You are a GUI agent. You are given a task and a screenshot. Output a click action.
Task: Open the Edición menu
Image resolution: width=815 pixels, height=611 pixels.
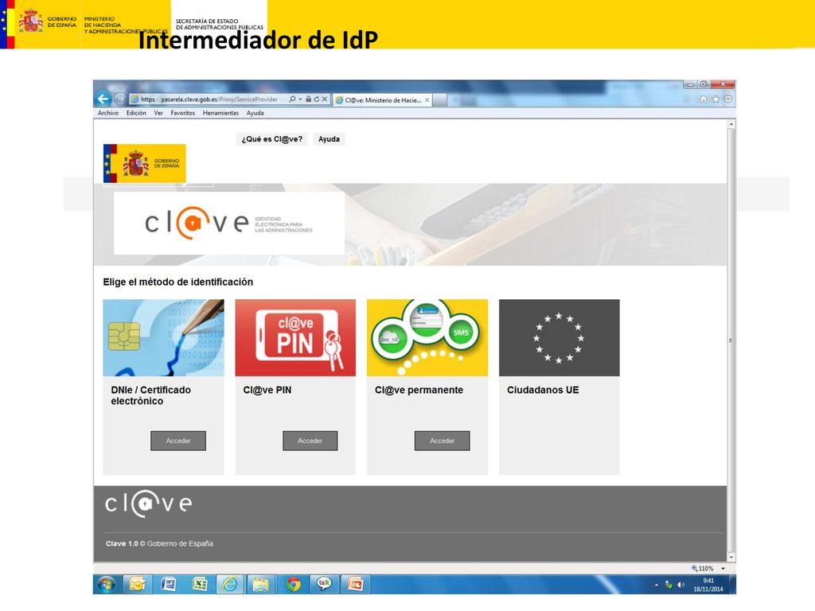(x=136, y=113)
